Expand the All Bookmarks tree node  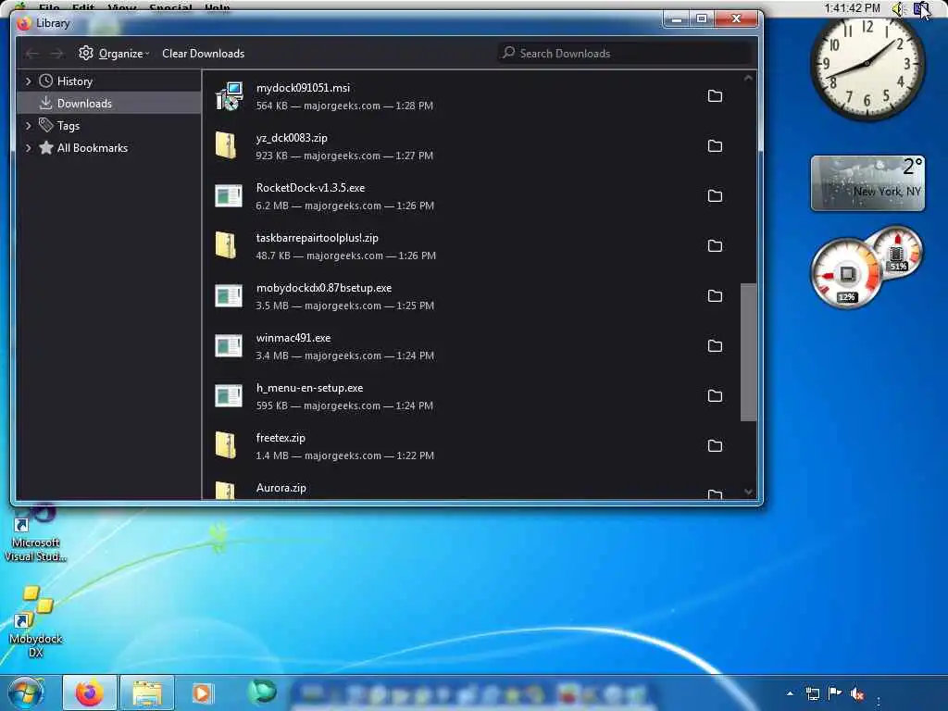pyautogui.click(x=28, y=148)
